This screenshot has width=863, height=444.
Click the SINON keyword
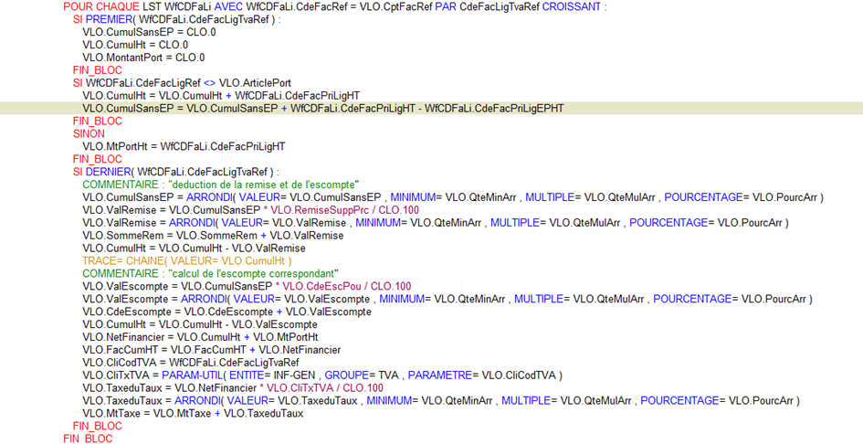pyautogui.click(x=89, y=133)
